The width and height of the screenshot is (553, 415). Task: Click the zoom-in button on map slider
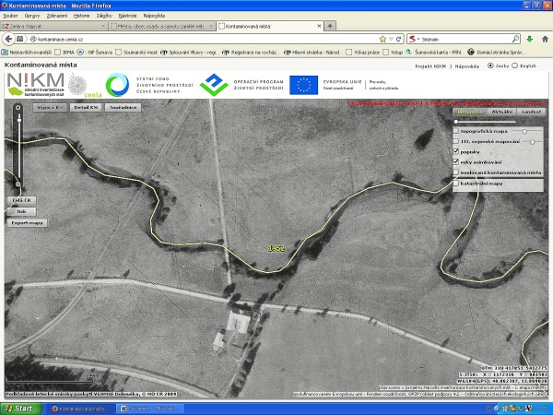pos(18,107)
